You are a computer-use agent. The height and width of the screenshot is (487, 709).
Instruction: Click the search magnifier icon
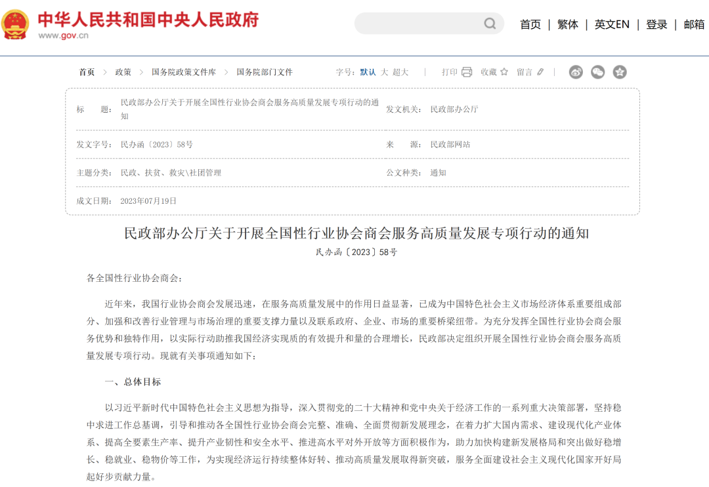click(490, 24)
